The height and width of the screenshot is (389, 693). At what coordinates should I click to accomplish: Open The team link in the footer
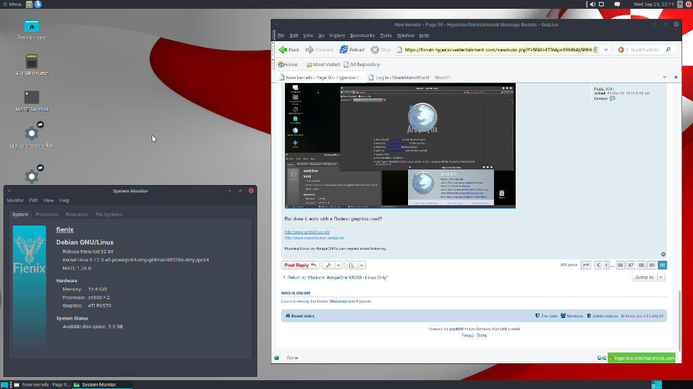(x=546, y=316)
